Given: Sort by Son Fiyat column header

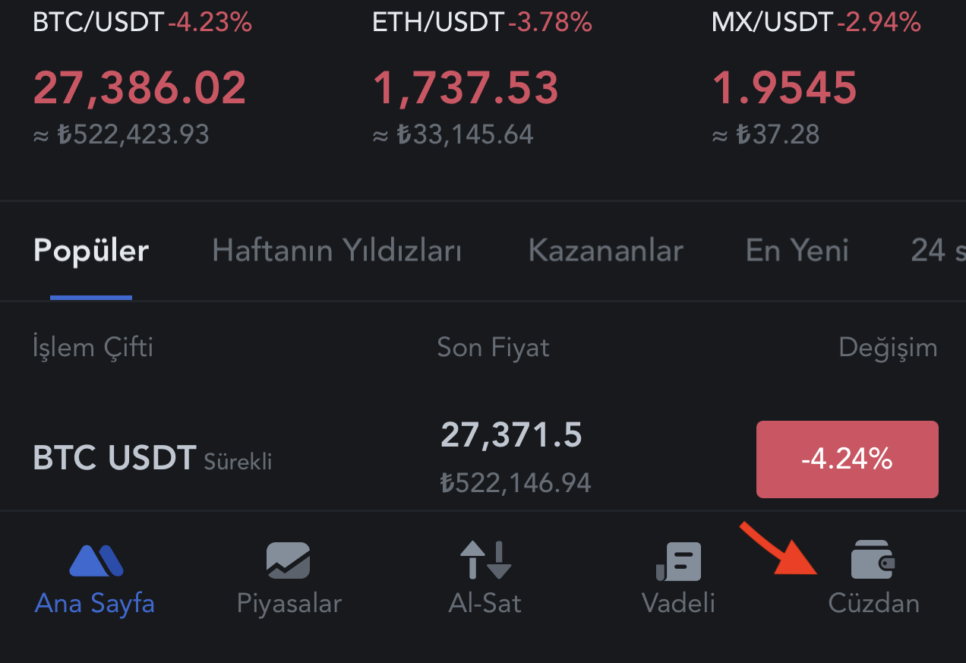Looking at the screenshot, I should pos(493,348).
